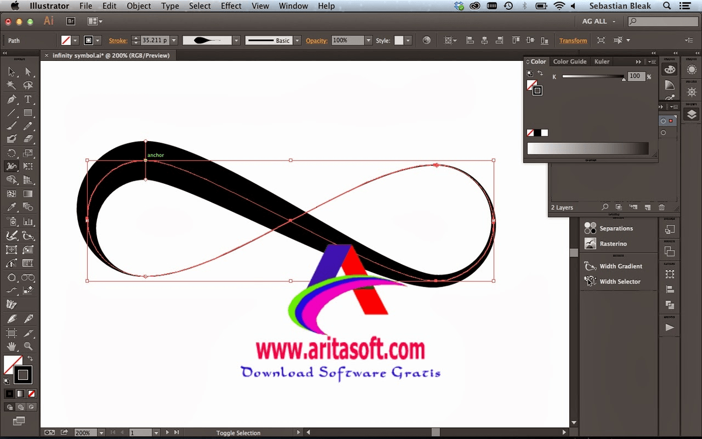
Task: Open the Effect menu
Action: (x=231, y=6)
